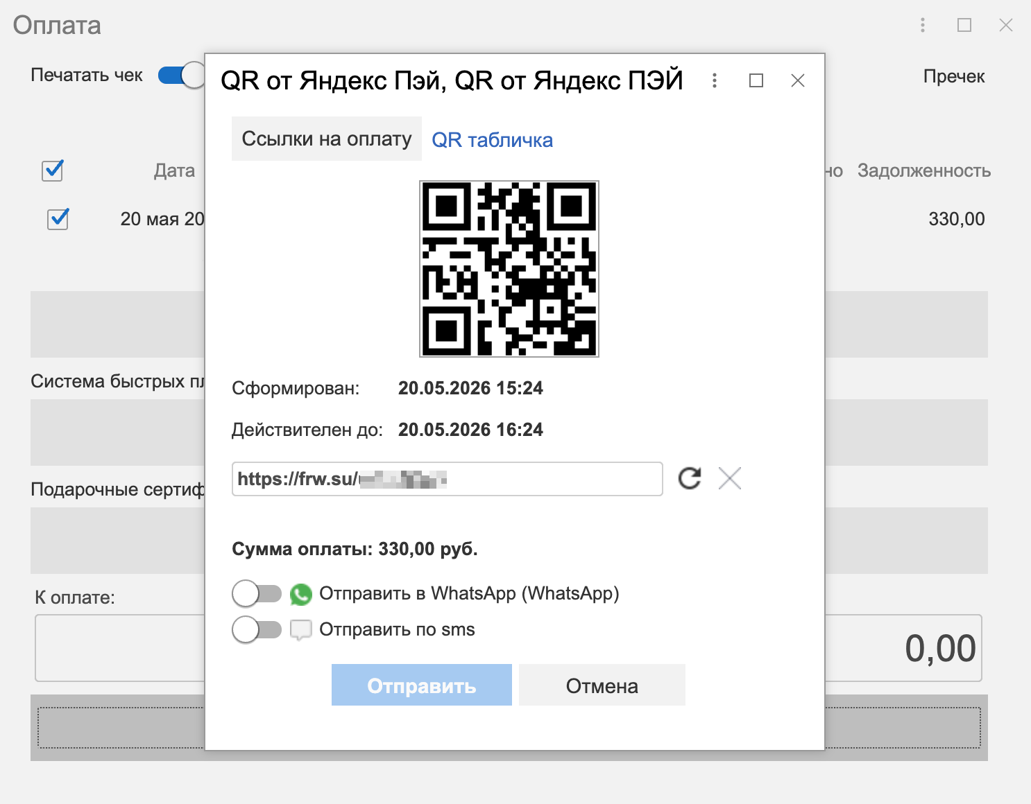Toggle Печатать чек switch
Viewport: 1031px width, 804px height.
(x=181, y=75)
